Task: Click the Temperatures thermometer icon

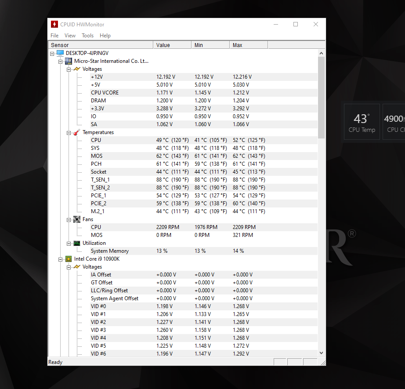Action: tap(77, 132)
